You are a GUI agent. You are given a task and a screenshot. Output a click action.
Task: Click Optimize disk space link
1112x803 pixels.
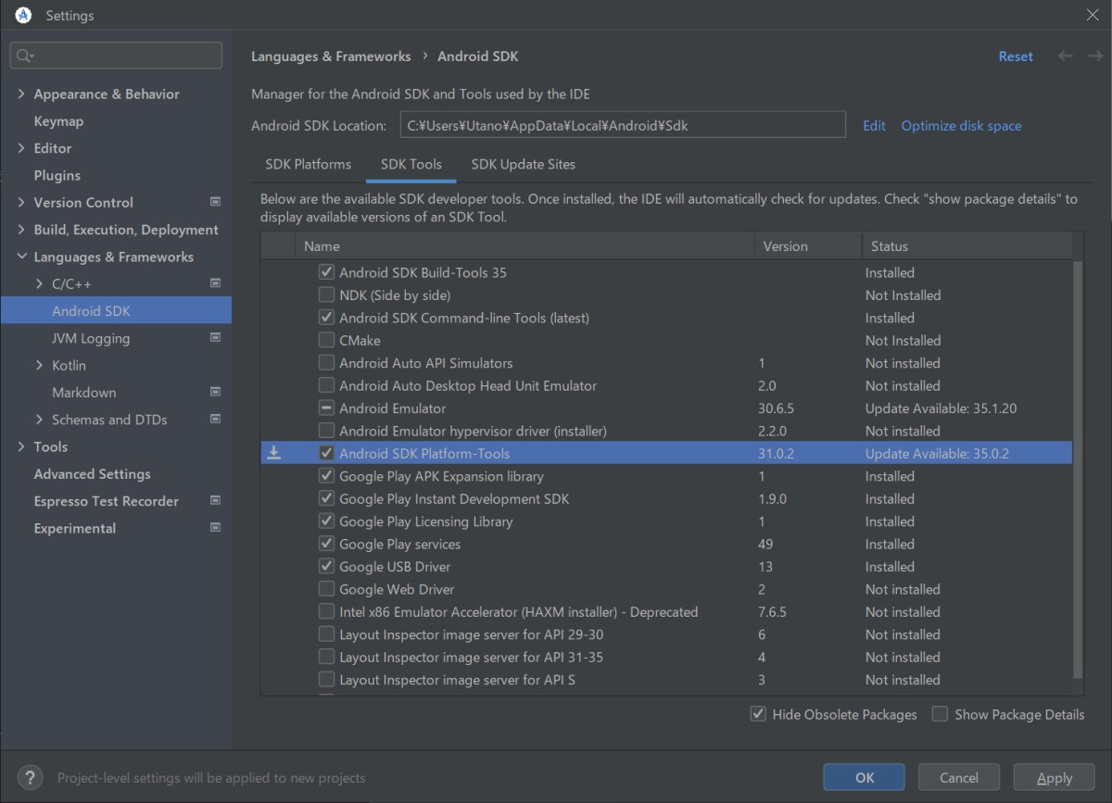(x=961, y=125)
